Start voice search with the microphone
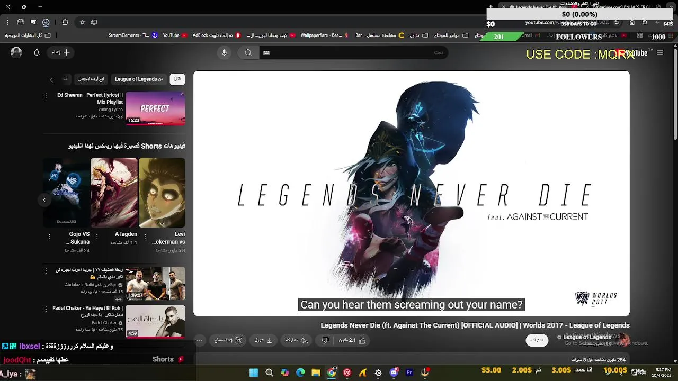678x381 pixels. [x=224, y=52]
